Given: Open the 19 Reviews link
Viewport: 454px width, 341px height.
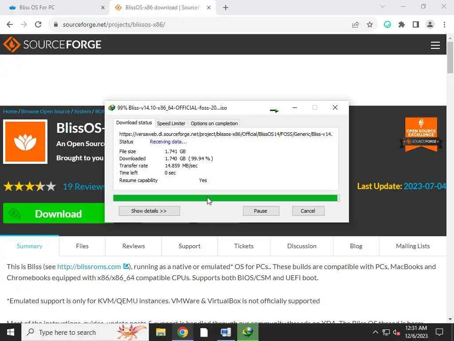Looking at the screenshot, I should pos(84,186).
